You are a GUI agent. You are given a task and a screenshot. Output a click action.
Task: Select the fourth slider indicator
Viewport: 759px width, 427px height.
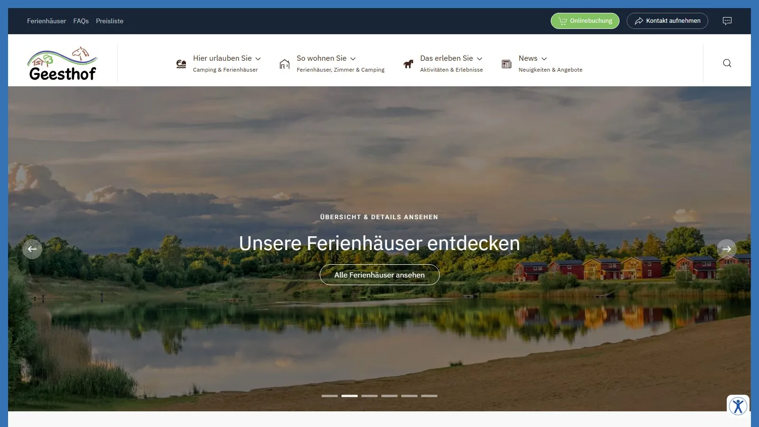point(389,396)
